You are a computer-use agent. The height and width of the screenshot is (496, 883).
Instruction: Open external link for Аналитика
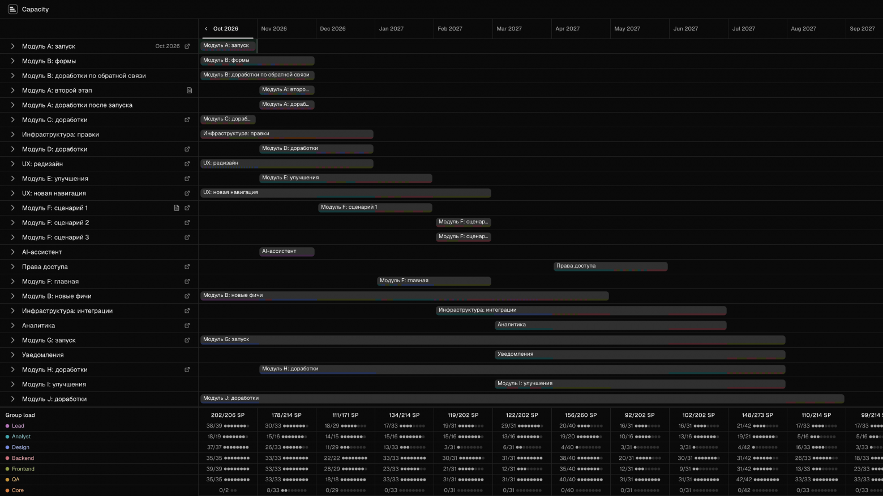(x=187, y=326)
